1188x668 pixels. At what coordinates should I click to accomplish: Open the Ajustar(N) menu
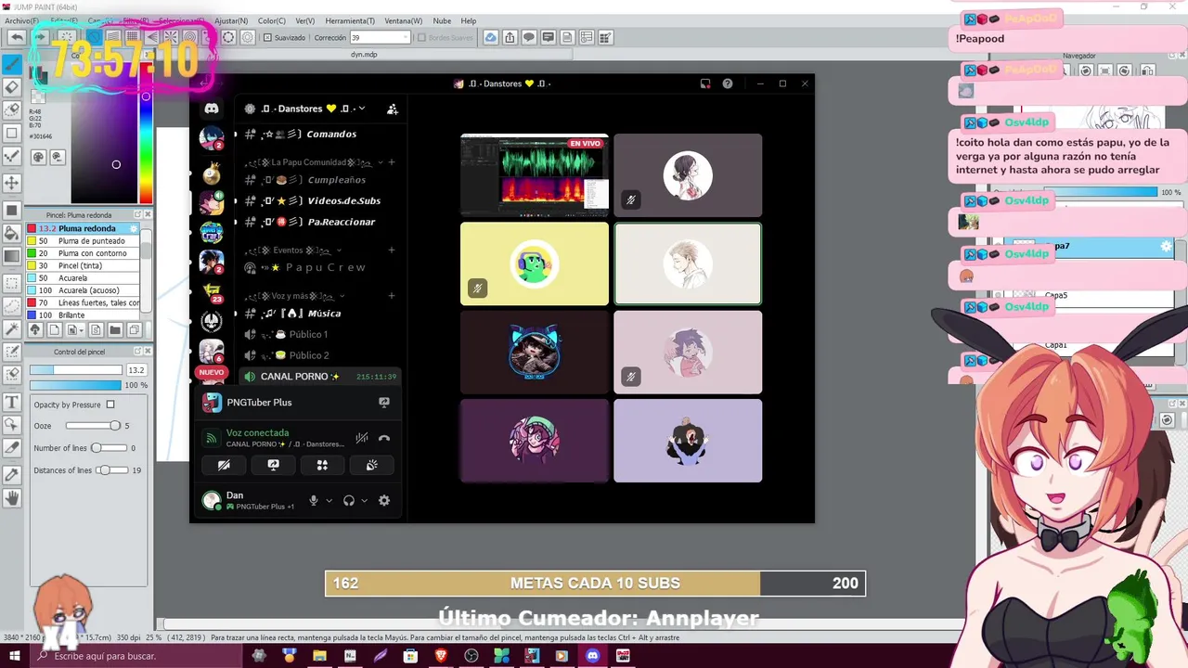tap(231, 20)
